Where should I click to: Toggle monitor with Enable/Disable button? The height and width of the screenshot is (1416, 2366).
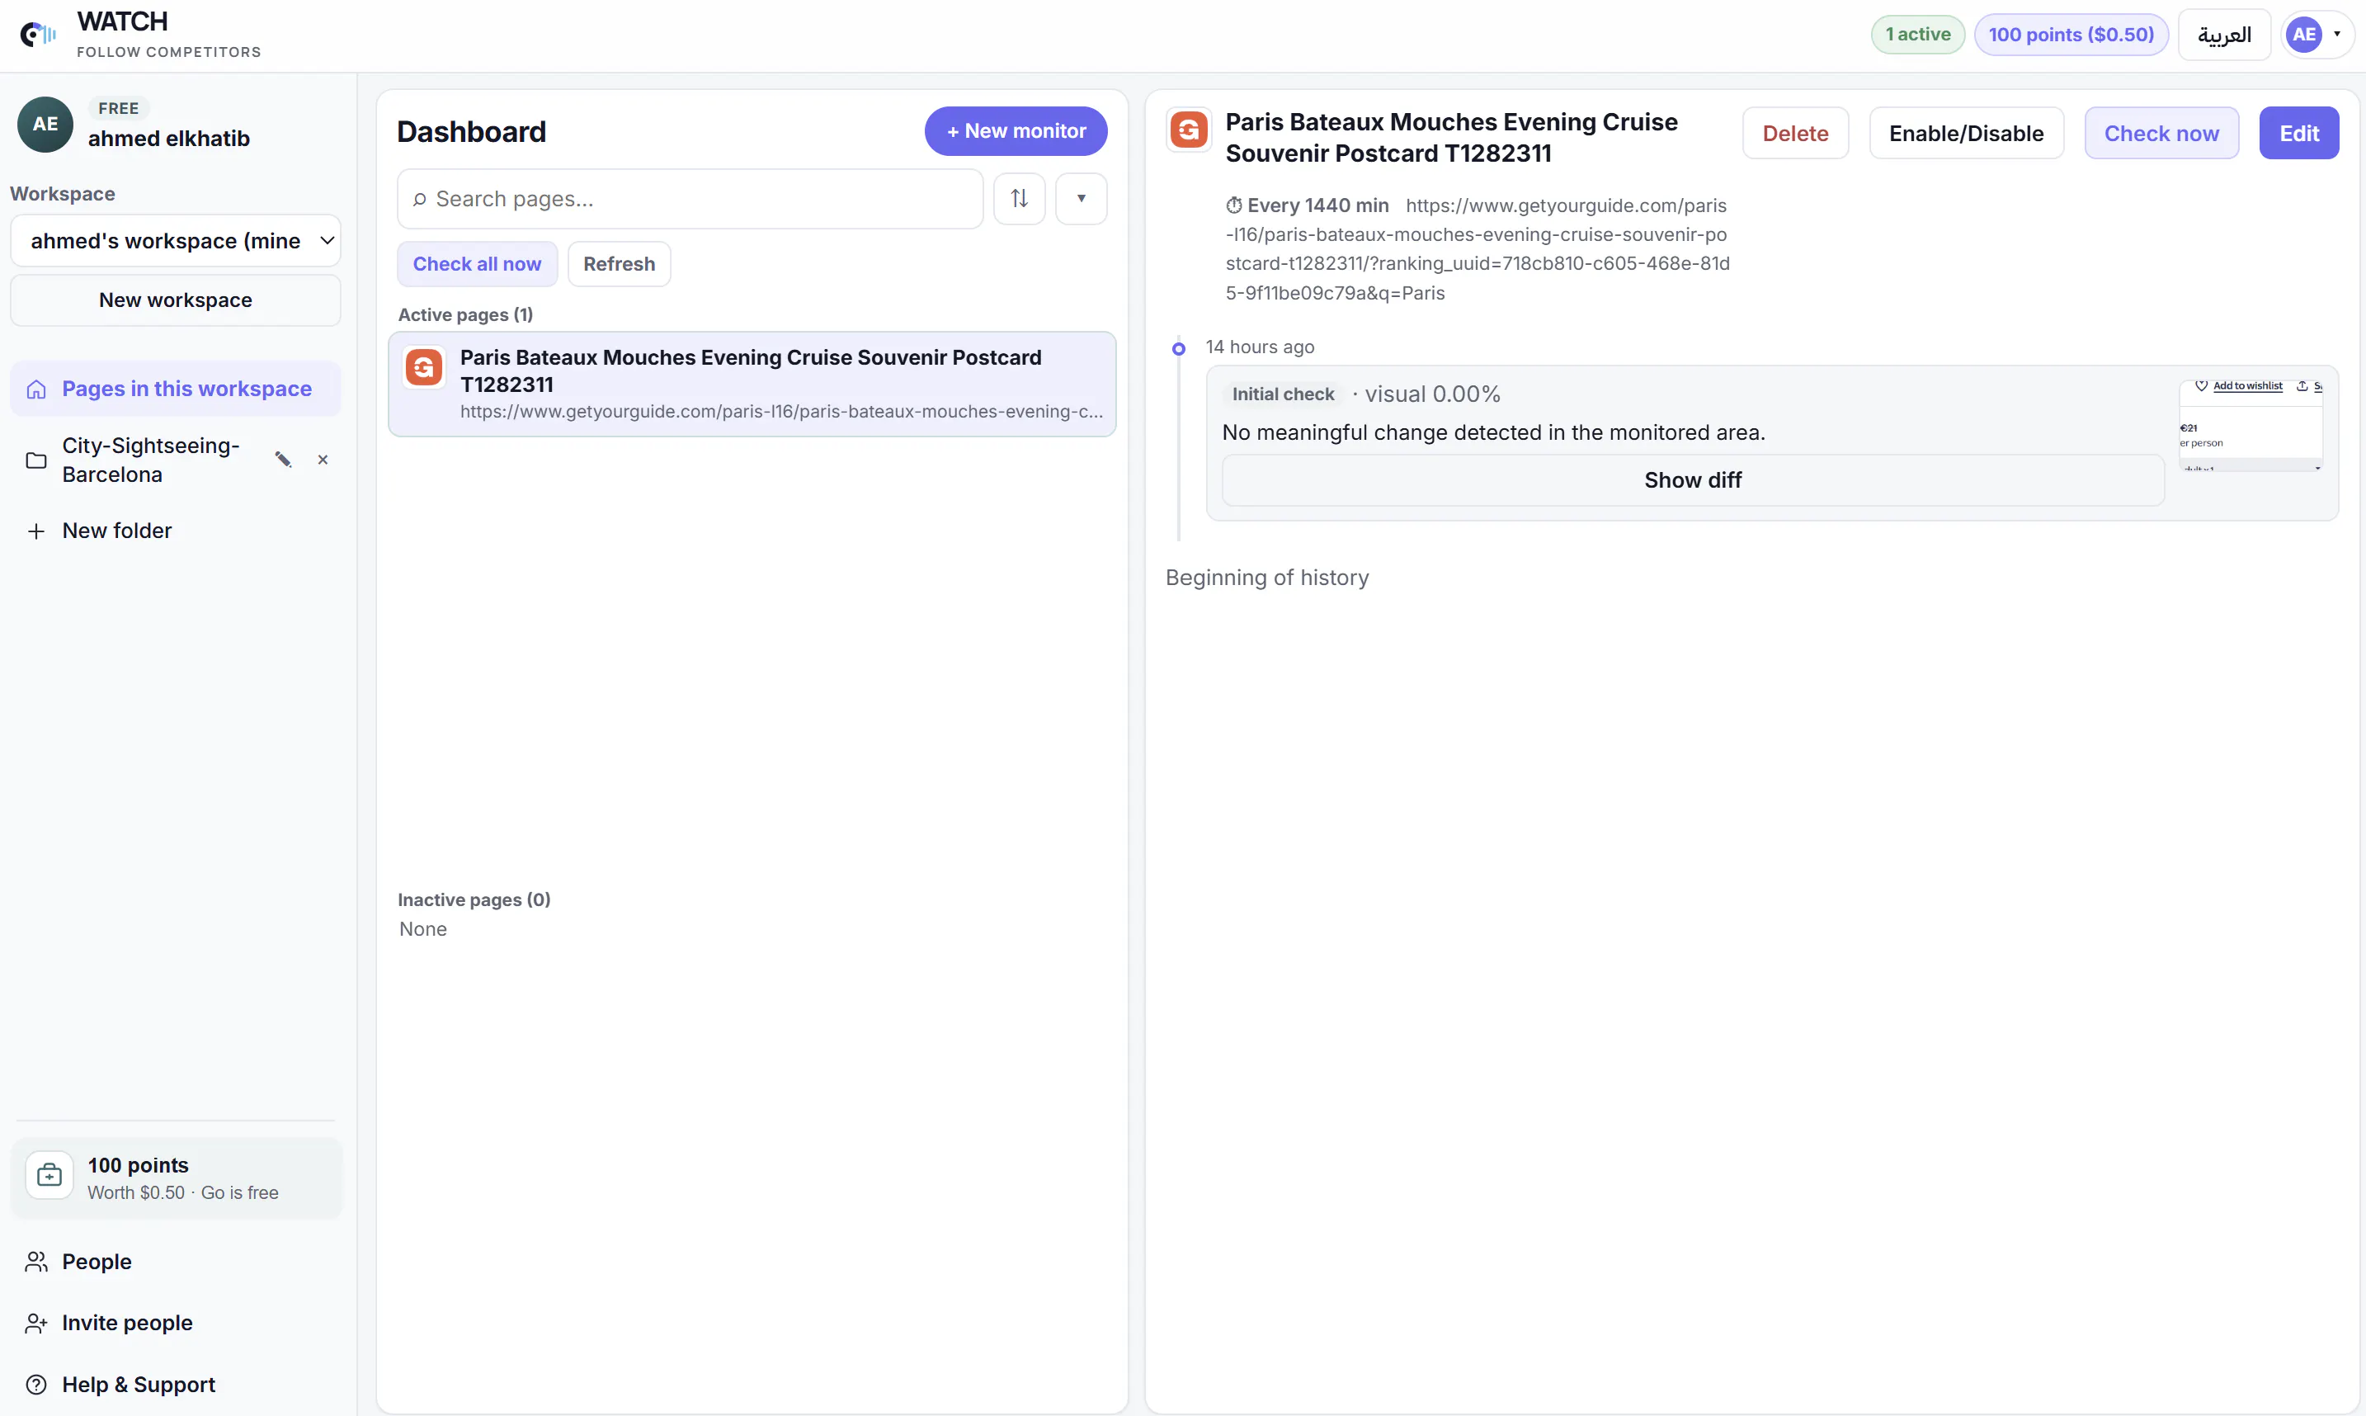tap(1965, 134)
